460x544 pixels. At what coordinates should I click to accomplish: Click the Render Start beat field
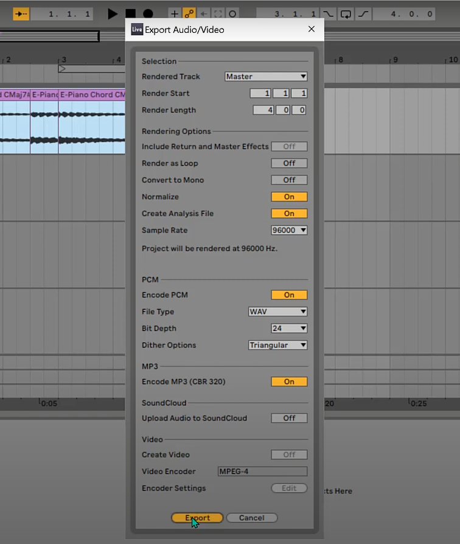281,93
